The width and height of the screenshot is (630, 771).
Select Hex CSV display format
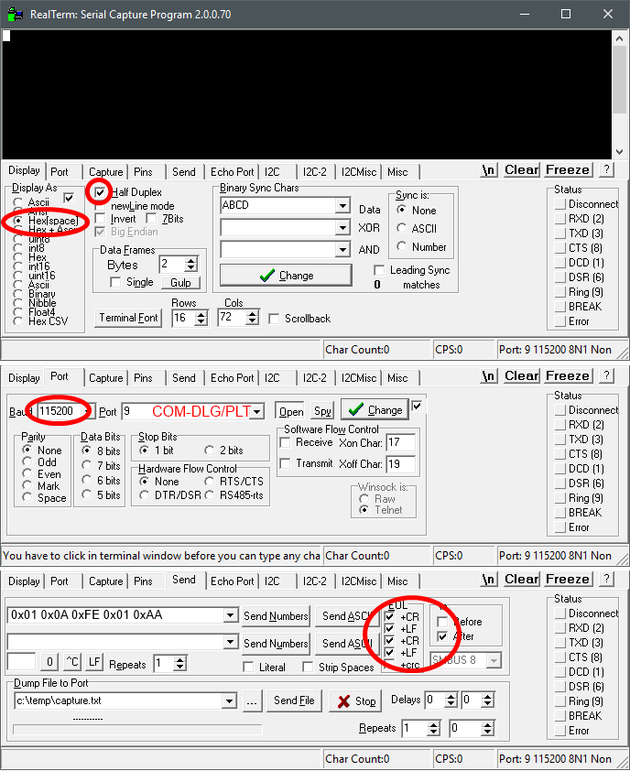(x=18, y=321)
